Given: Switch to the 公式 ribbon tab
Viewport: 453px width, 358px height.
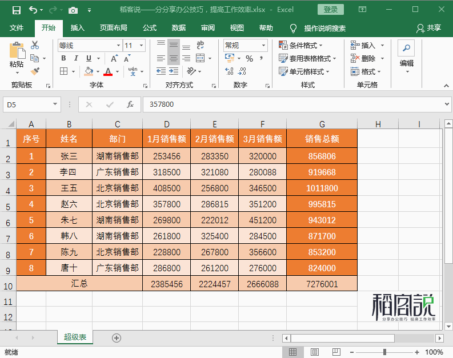Looking at the screenshot, I should point(150,28).
